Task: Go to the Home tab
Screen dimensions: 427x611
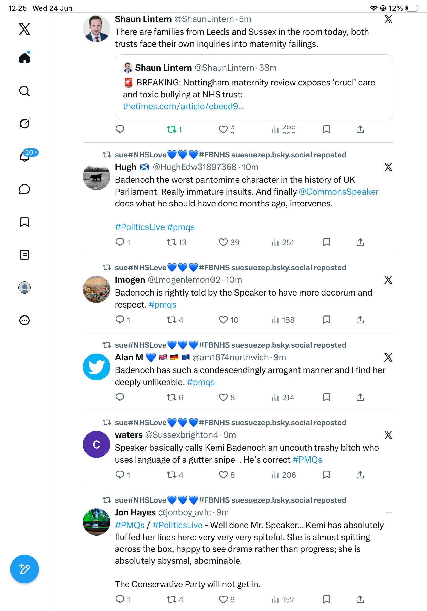Action: coord(25,58)
